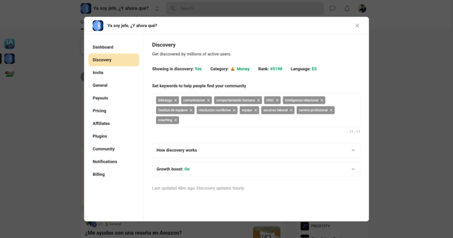
Task: Click the Money category link
Action: tap(243, 69)
